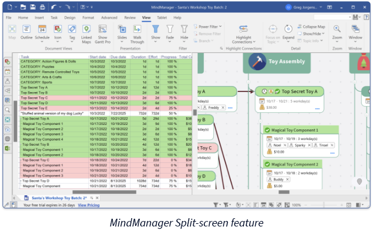Open the Zoom dropdown arrow
The image size is (373, 231).
click(337, 42)
